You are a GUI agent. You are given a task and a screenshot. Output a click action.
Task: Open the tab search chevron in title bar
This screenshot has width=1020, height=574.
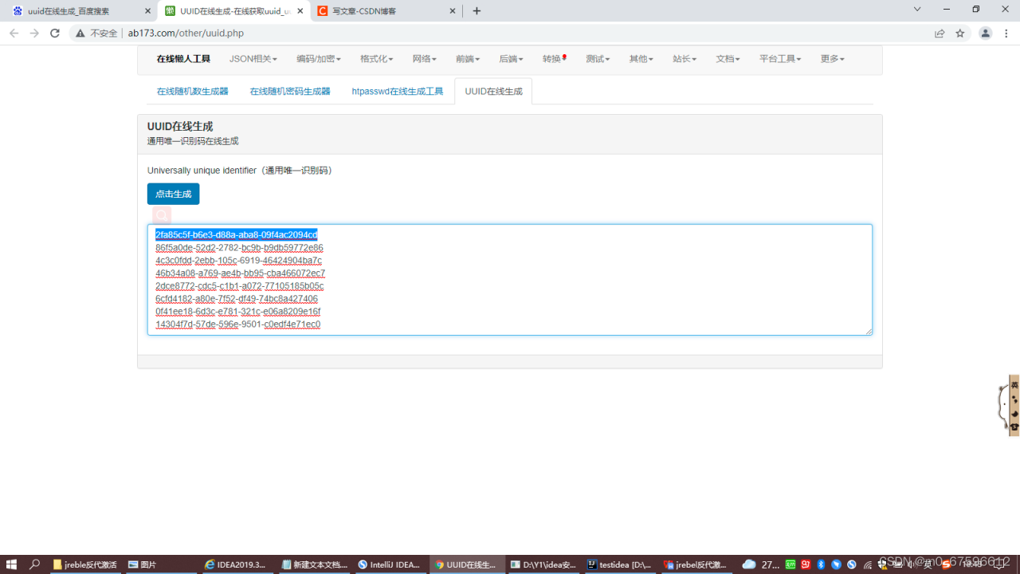coord(917,10)
